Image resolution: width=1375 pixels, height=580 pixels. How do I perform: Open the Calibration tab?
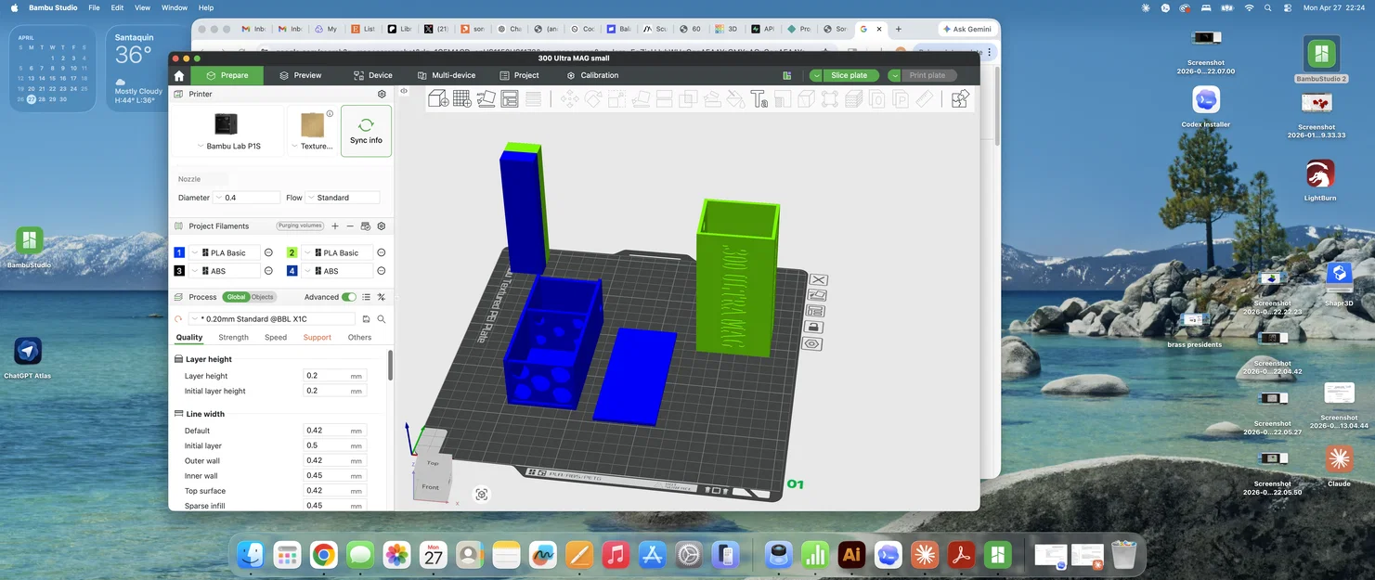(592, 75)
